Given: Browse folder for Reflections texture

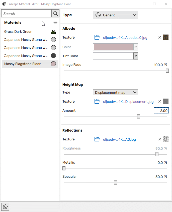Looking at the screenshot, I should [x=97, y=139].
